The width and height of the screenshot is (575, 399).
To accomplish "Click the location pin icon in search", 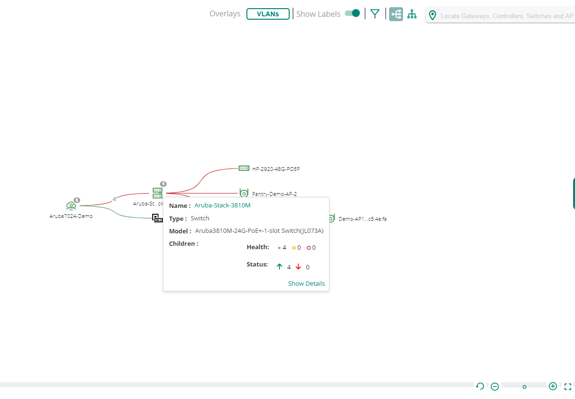I will tap(432, 15).
